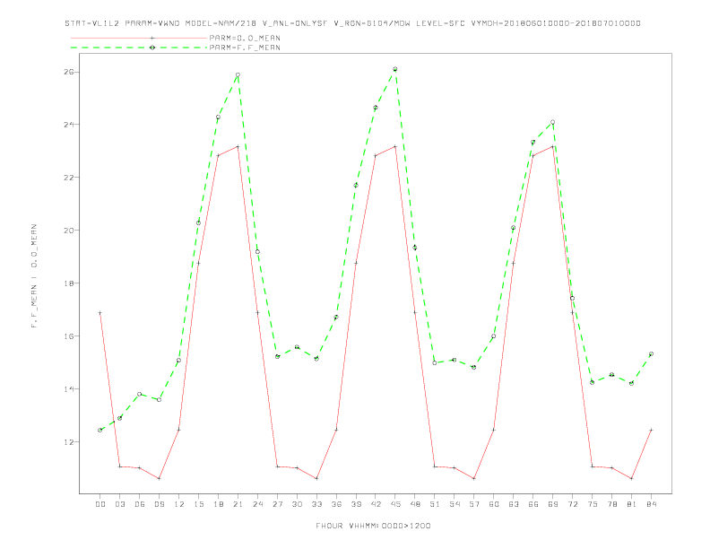Click x-axis tick label 57
The height and width of the screenshot is (549, 710).
(x=474, y=504)
